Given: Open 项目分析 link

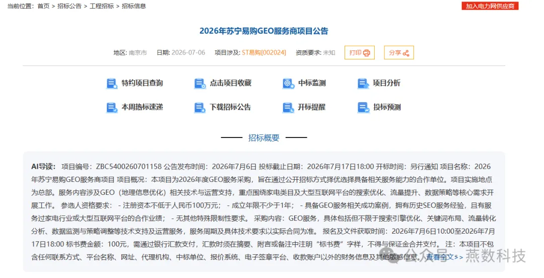Looking at the screenshot, I should (386, 83).
